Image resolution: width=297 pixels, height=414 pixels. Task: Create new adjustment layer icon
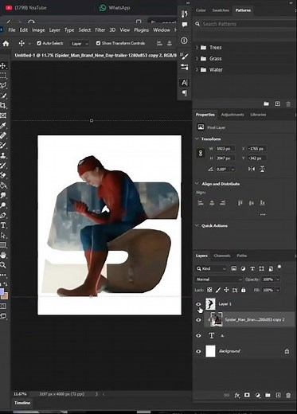(257, 395)
